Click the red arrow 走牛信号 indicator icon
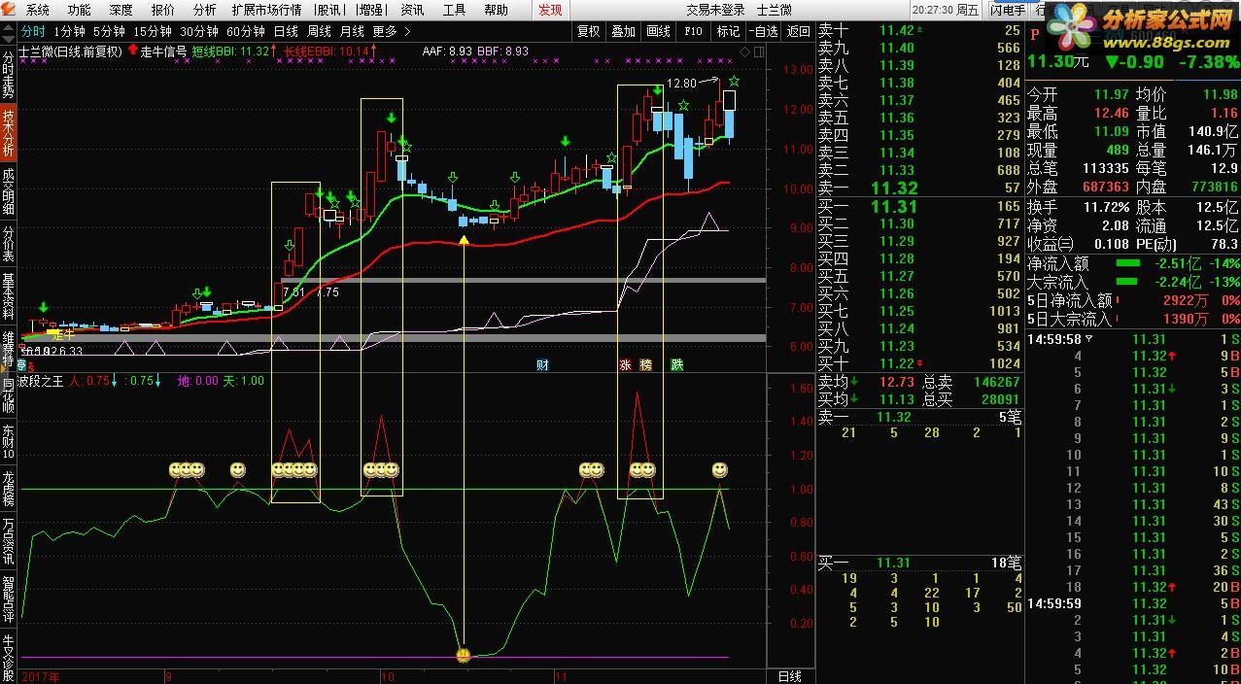1241x684 pixels. [132, 51]
